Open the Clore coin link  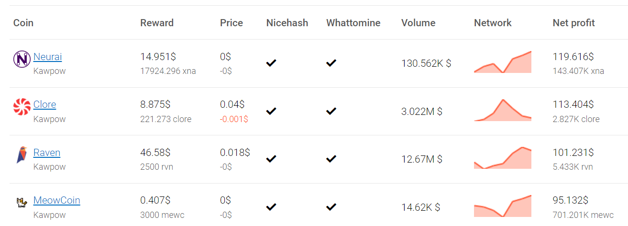point(44,104)
